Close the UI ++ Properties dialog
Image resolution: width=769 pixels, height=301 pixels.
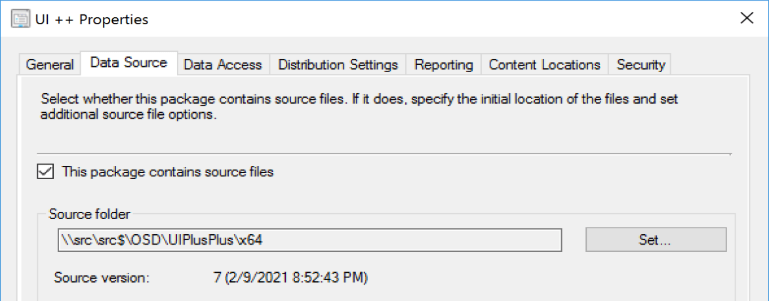coord(746,18)
